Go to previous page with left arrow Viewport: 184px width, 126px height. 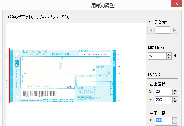click(151, 30)
